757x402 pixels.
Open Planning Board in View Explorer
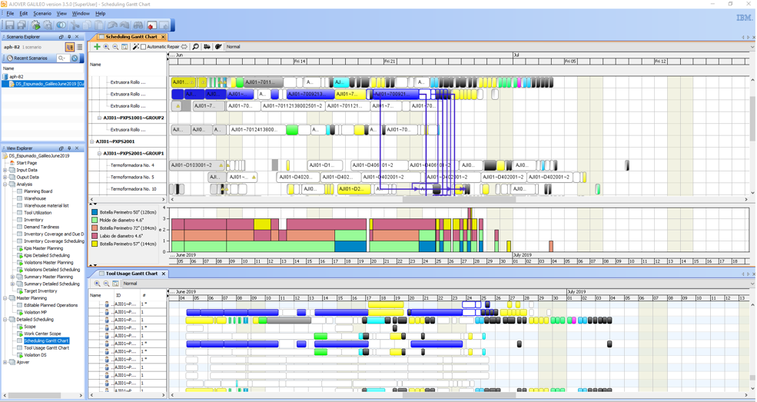(38, 191)
